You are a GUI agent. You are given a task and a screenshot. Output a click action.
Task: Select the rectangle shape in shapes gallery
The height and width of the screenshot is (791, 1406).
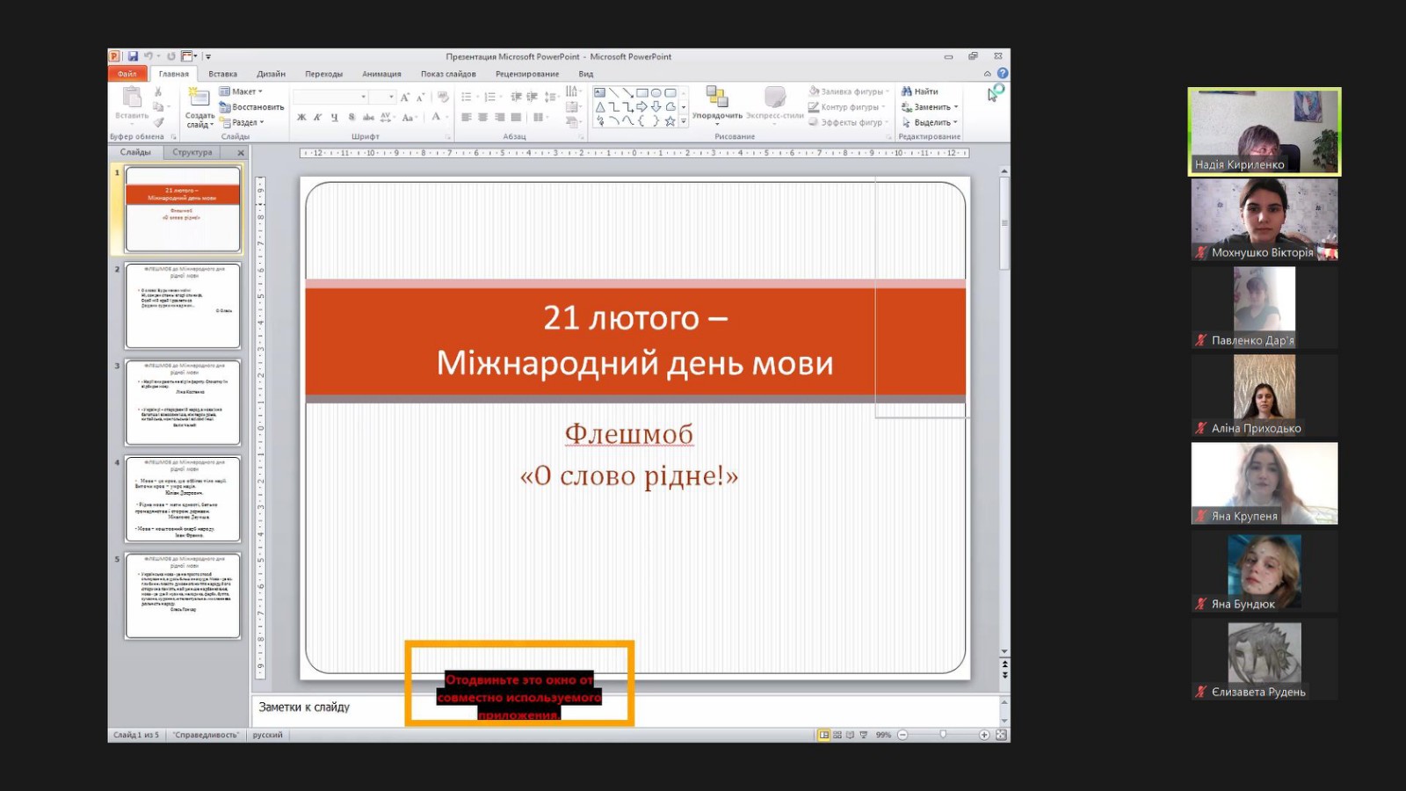coord(642,92)
